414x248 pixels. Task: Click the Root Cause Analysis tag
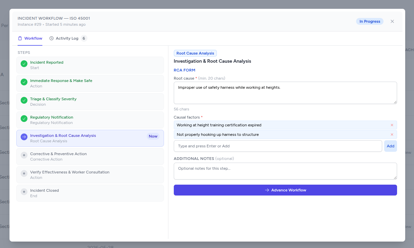195,53
